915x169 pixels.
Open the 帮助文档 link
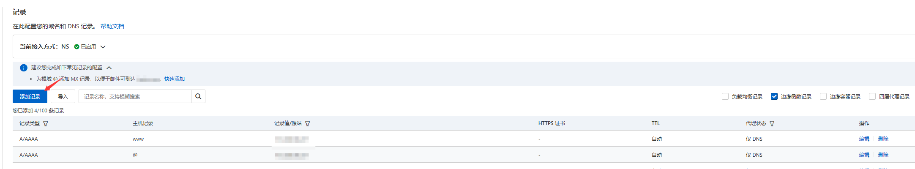point(112,26)
